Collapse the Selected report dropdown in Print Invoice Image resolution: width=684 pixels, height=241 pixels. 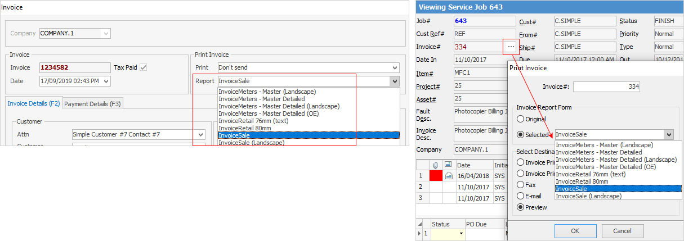[x=668, y=135]
